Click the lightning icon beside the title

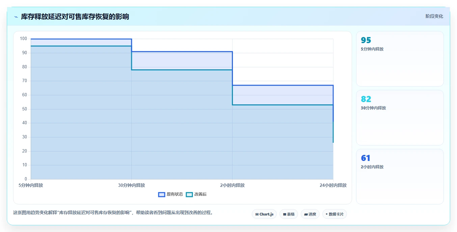coord(16,17)
